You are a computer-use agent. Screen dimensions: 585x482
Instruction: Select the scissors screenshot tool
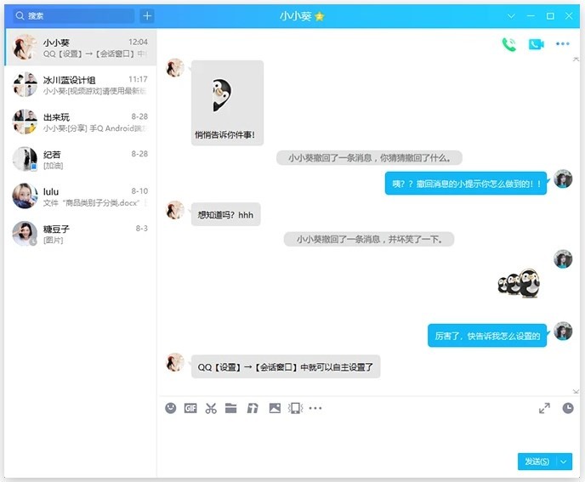pos(211,408)
